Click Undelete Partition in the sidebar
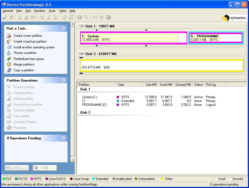Screen dimensions: 249x188 pyautogui.click(x=22, y=122)
